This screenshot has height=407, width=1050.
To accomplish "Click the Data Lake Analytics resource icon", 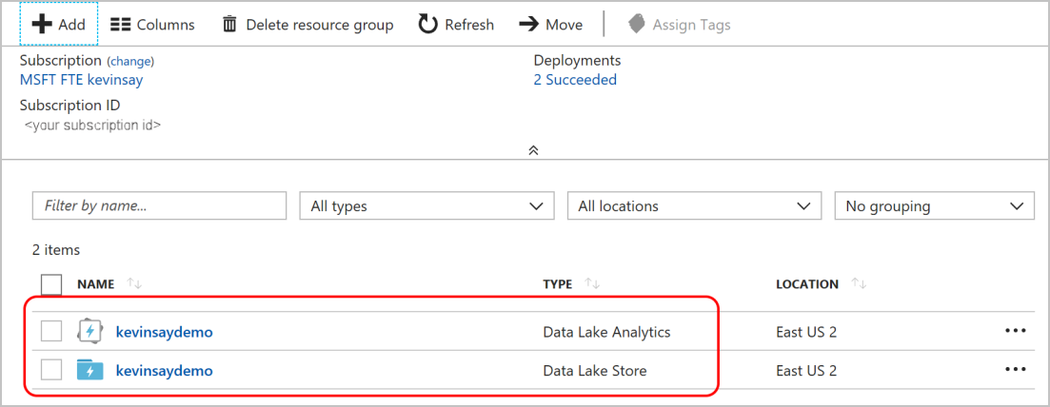I will [x=89, y=332].
